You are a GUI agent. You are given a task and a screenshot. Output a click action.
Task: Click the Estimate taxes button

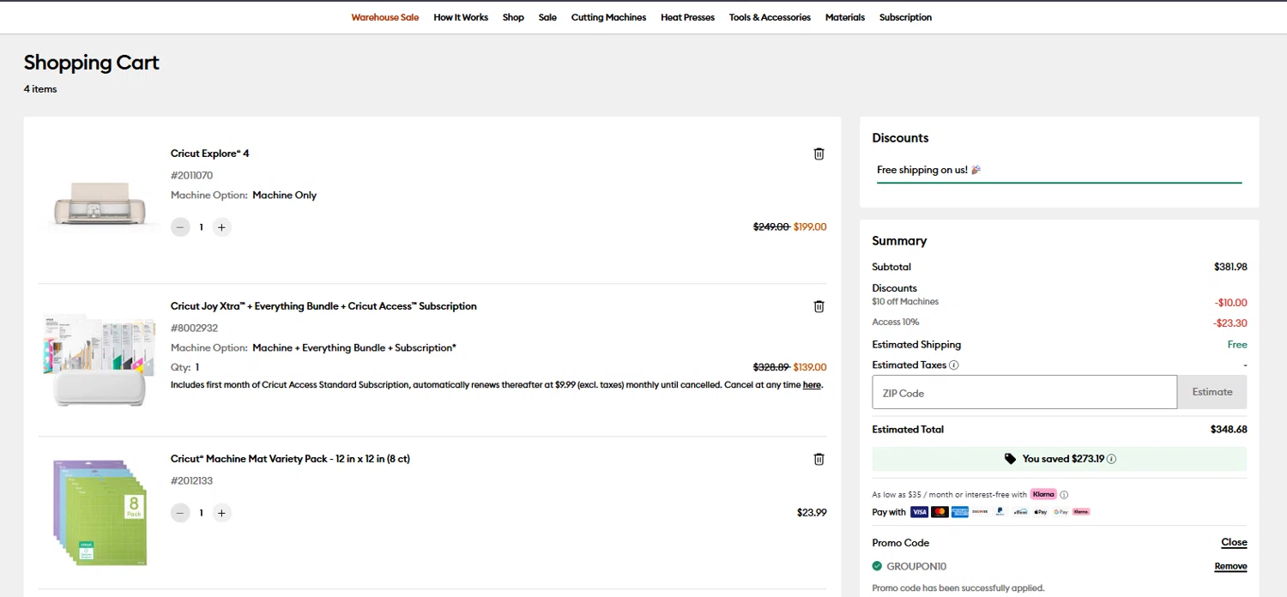[1211, 392]
